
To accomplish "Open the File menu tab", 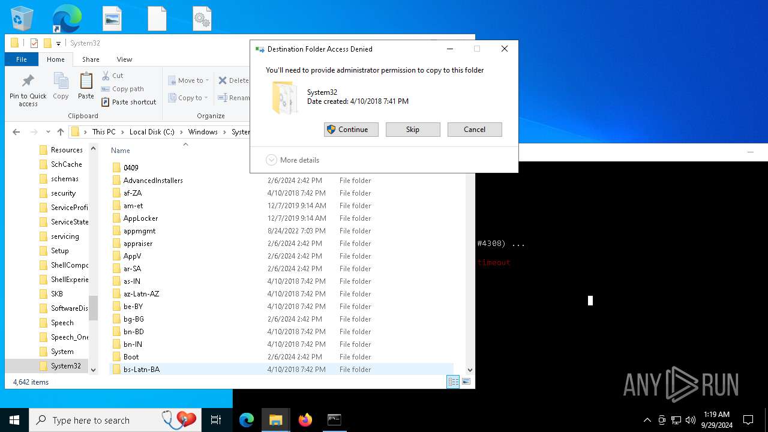I will pos(22,59).
